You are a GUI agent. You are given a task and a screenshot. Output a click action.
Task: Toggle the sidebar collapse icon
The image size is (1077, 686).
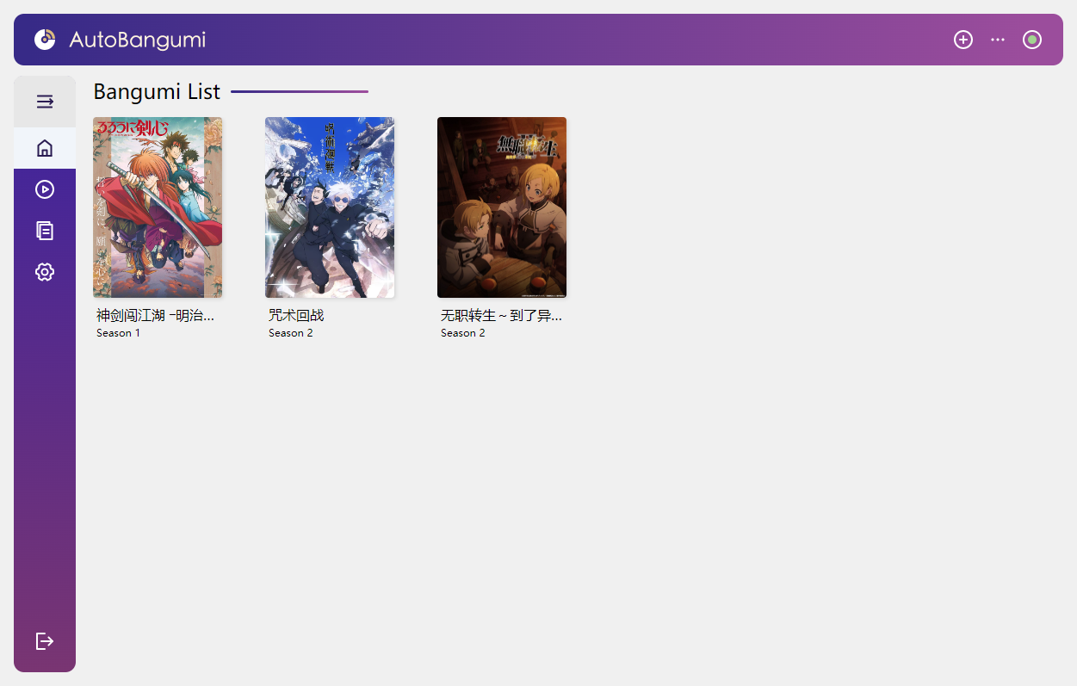coord(45,102)
